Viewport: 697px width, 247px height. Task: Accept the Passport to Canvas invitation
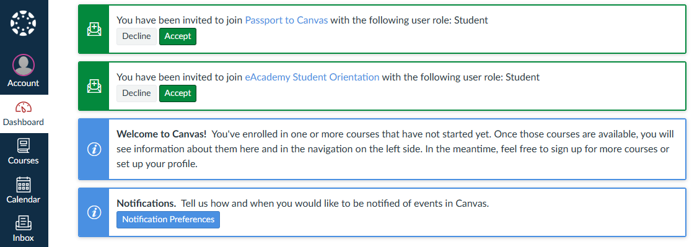pos(178,37)
